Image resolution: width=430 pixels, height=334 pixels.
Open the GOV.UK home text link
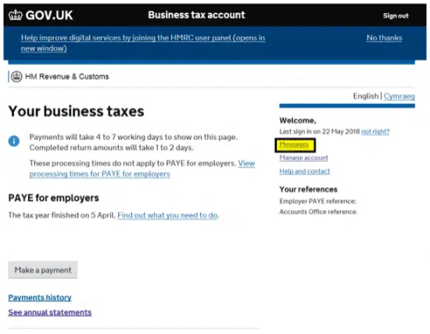click(49, 16)
